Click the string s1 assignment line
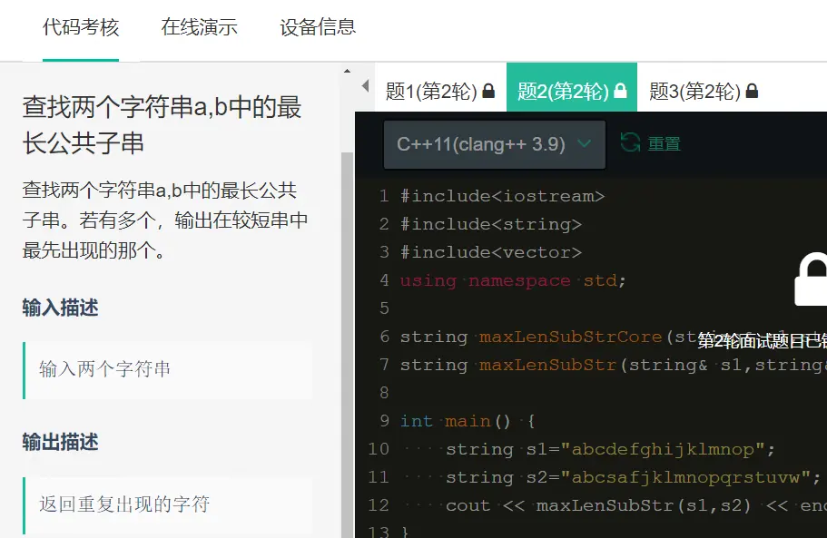This screenshot has width=827, height=538. 610,449
